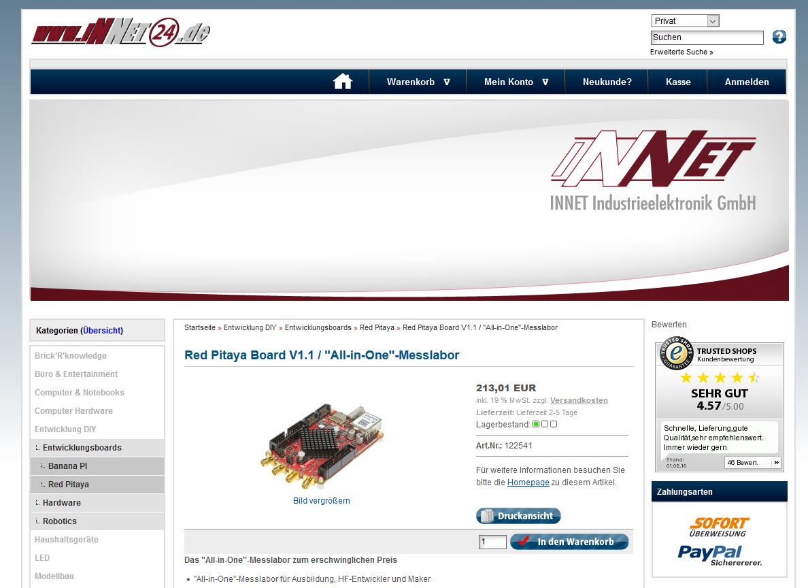Open the blue question mark help icon
The width and height of the screenshot is (808, 588).
(779, 37)
